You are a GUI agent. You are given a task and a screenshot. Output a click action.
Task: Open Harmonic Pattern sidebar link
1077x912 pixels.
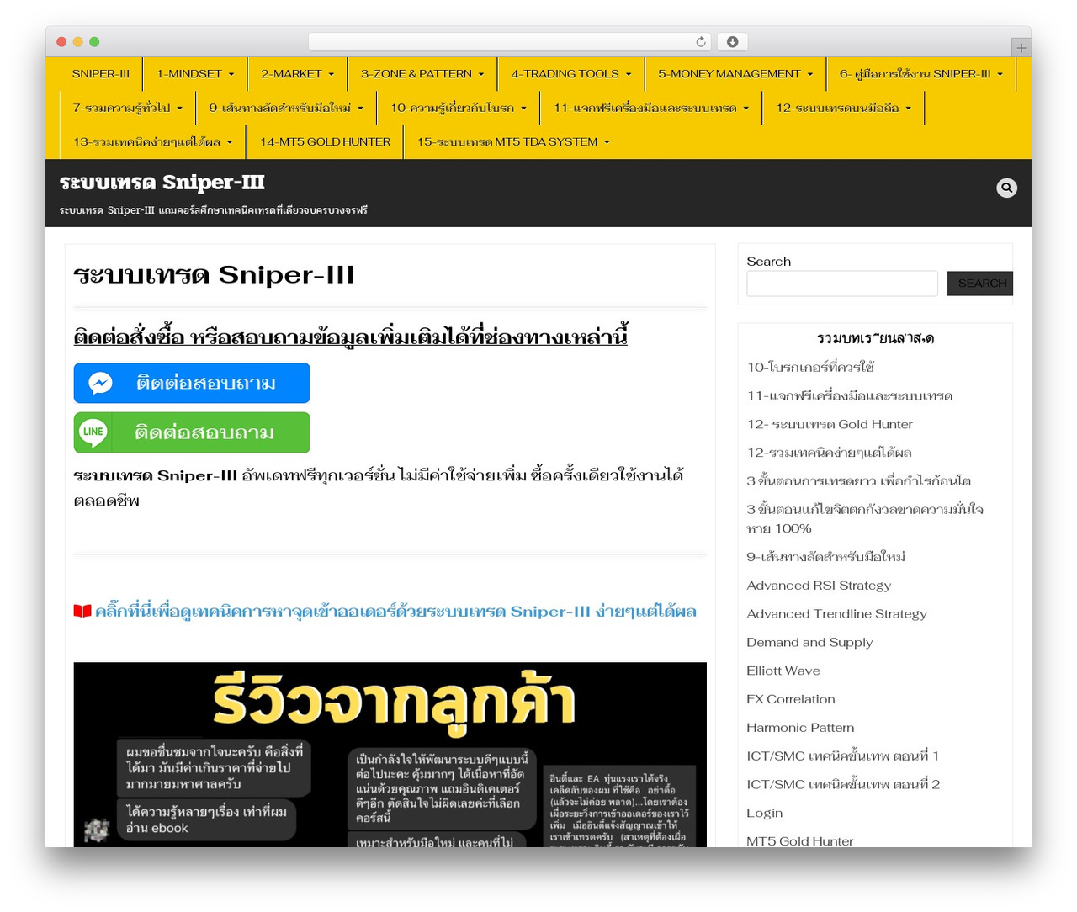800,728
